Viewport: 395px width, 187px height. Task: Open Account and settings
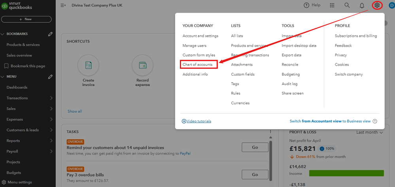pos(200,36)
